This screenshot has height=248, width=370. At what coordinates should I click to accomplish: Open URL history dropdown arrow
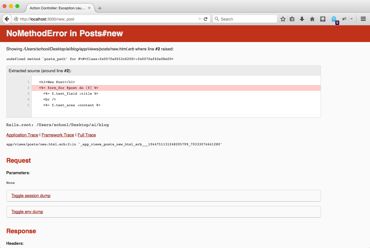[200, 19]
